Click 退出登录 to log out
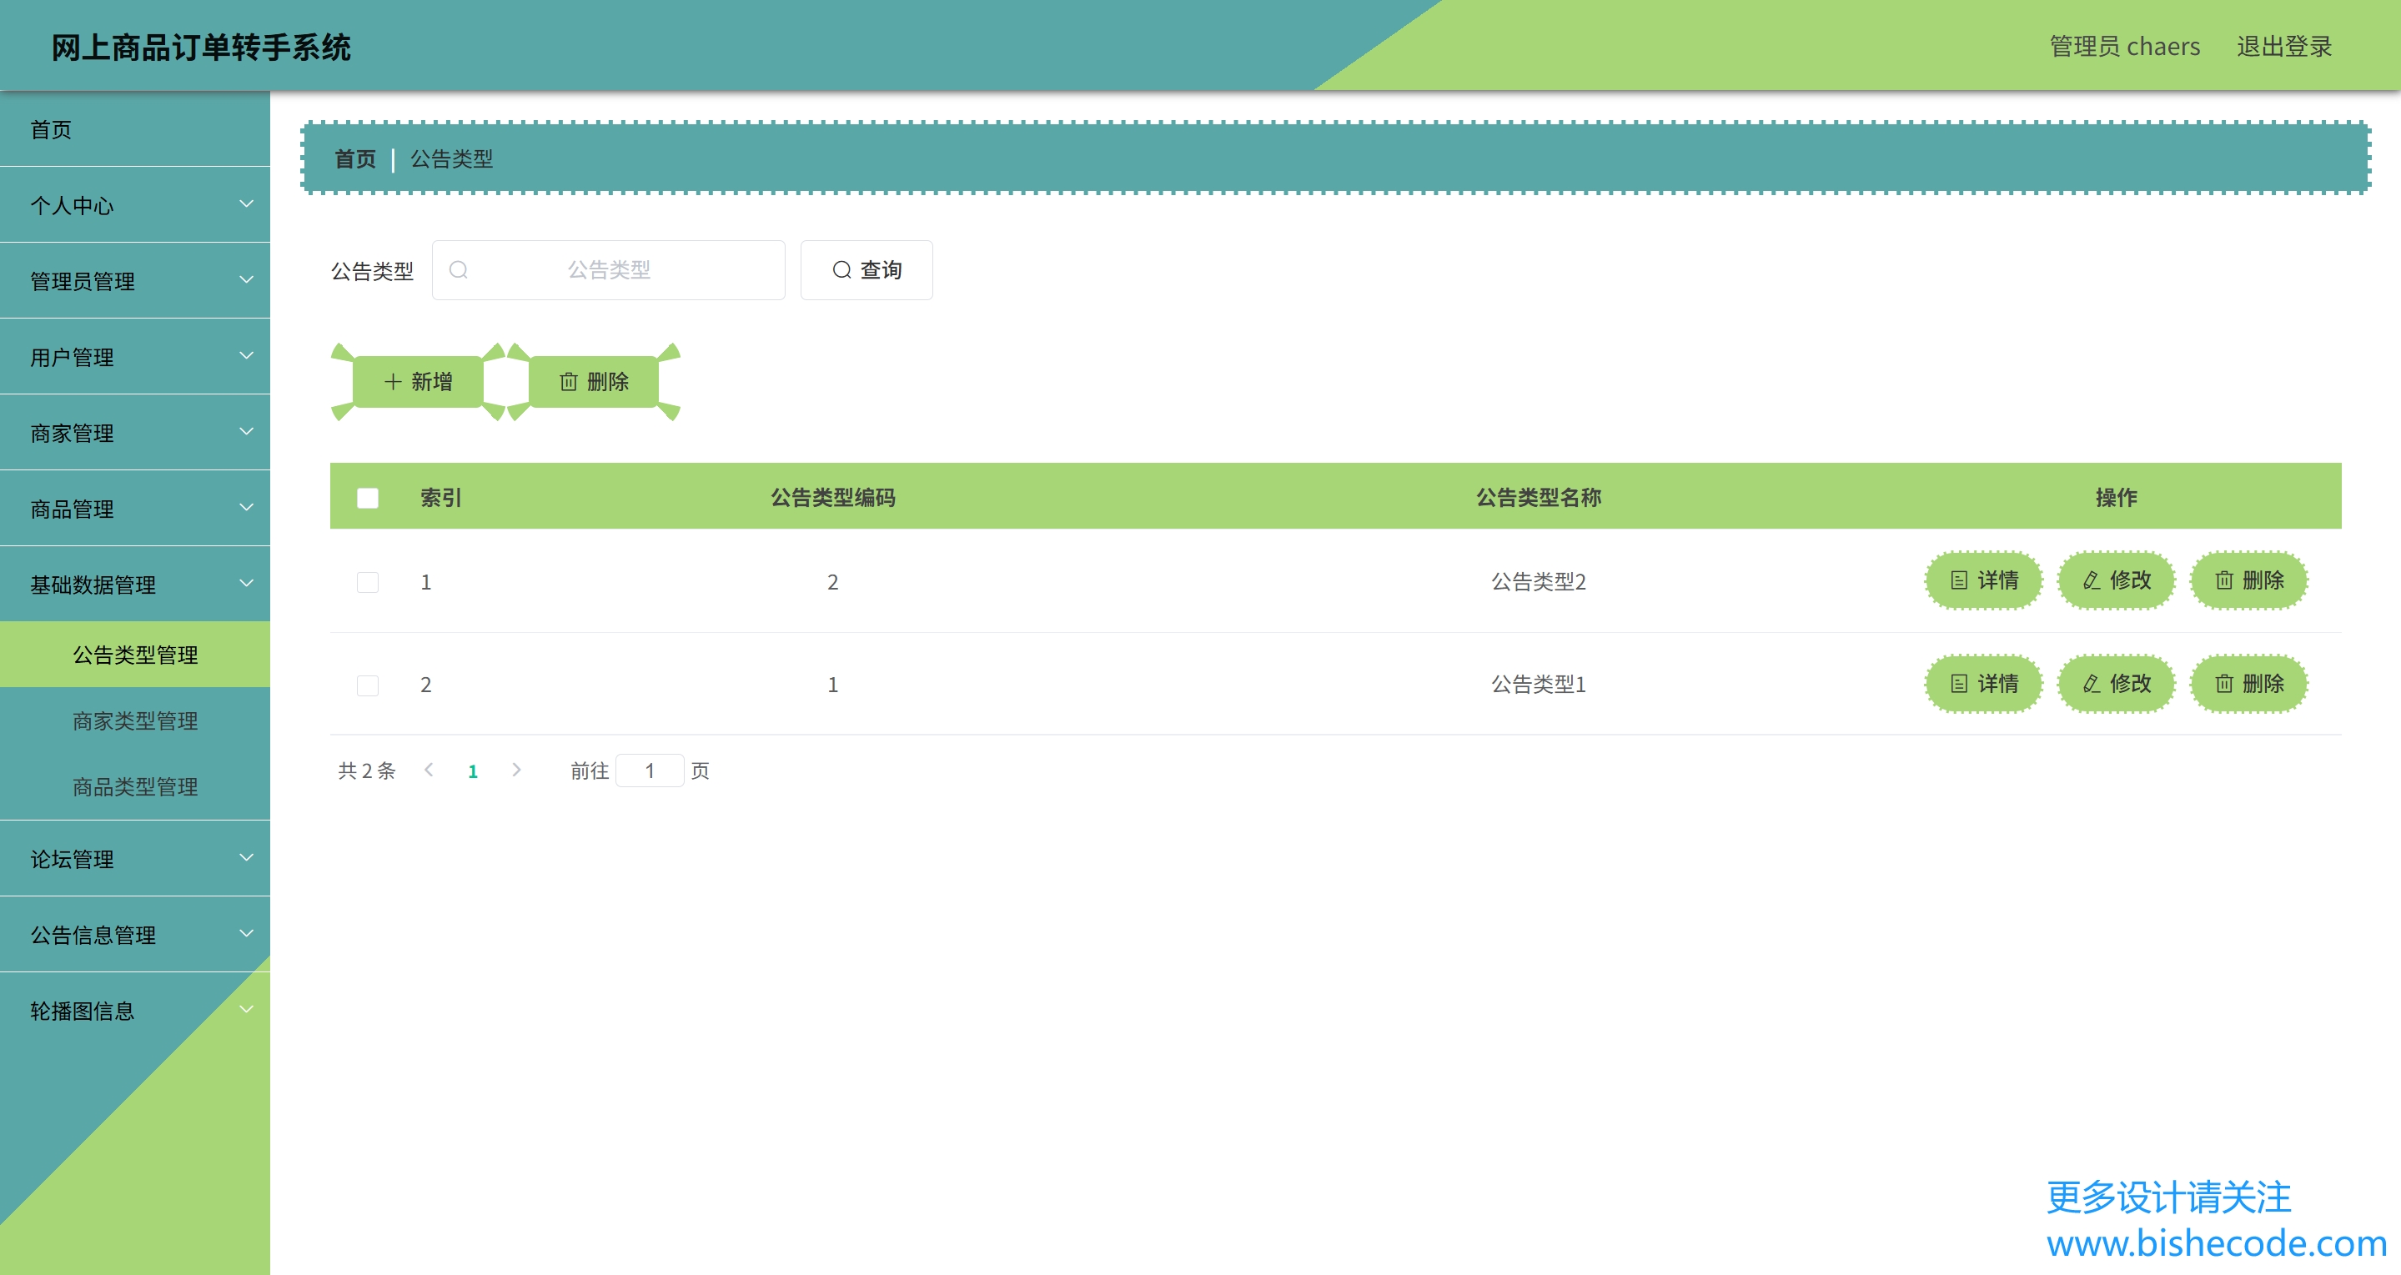The height and width of the screenshot is (1275, 2401). [x=2283, y=47]
